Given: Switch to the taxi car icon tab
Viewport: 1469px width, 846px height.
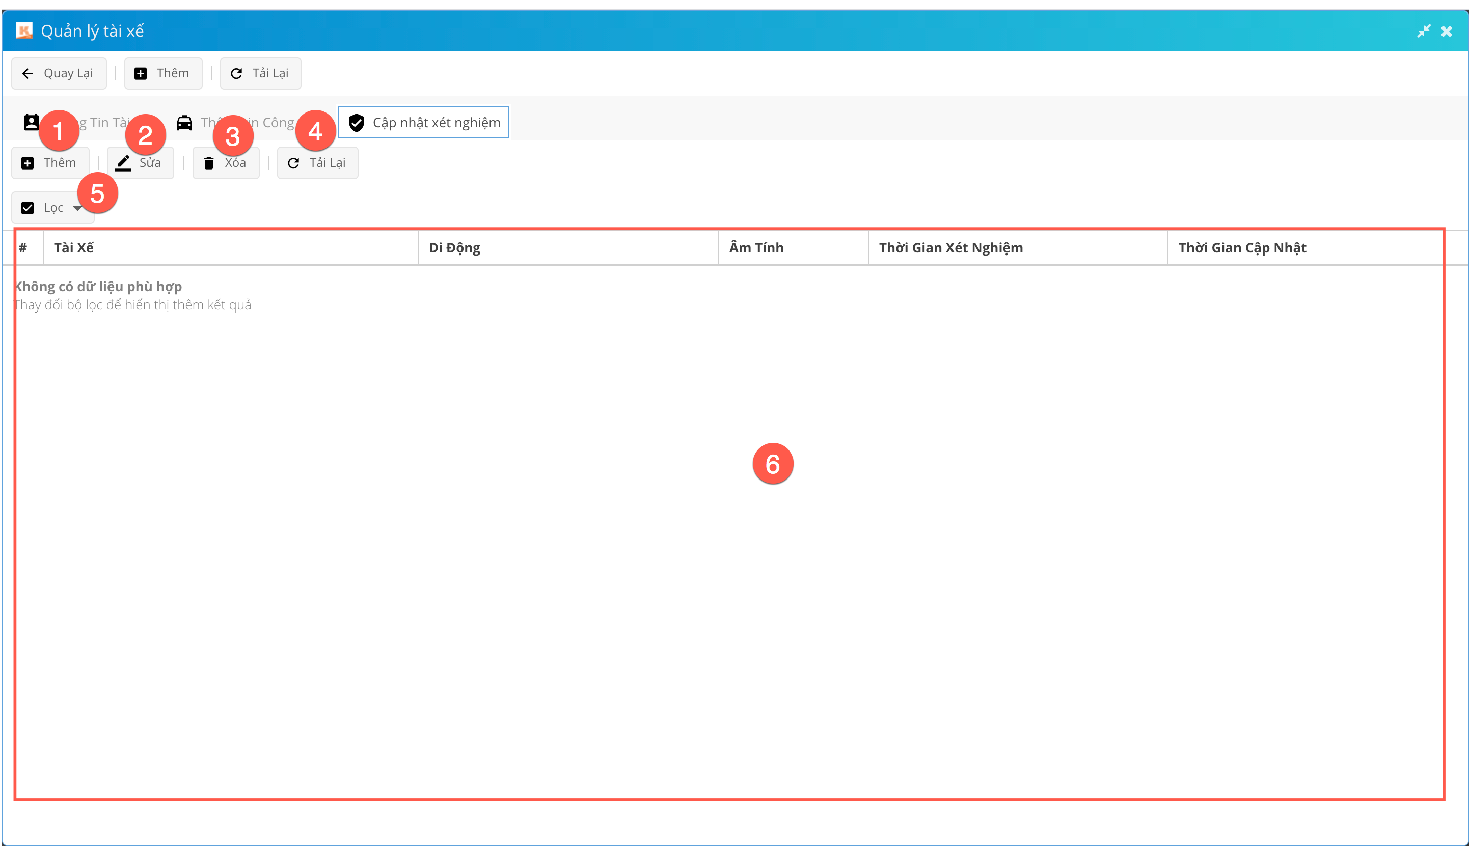Looking at the screenshot, I should point(184,123).
